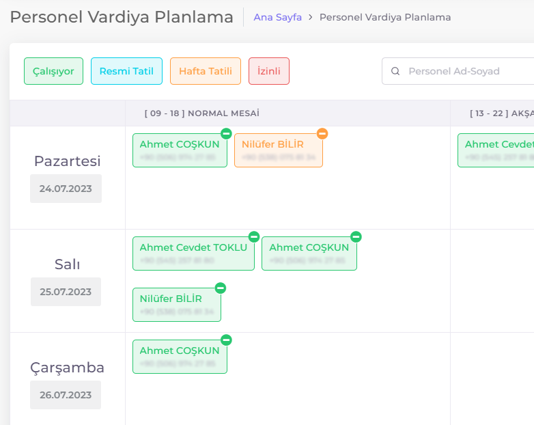Screen dimensions: 534x425
Task: Click the 26.07.2023 date badge
Action: click(66, 395)
